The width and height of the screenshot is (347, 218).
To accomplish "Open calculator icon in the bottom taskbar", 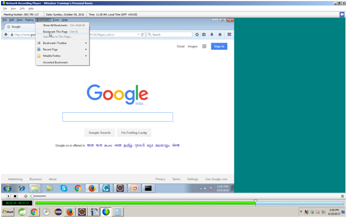I will tap(118, 212).
